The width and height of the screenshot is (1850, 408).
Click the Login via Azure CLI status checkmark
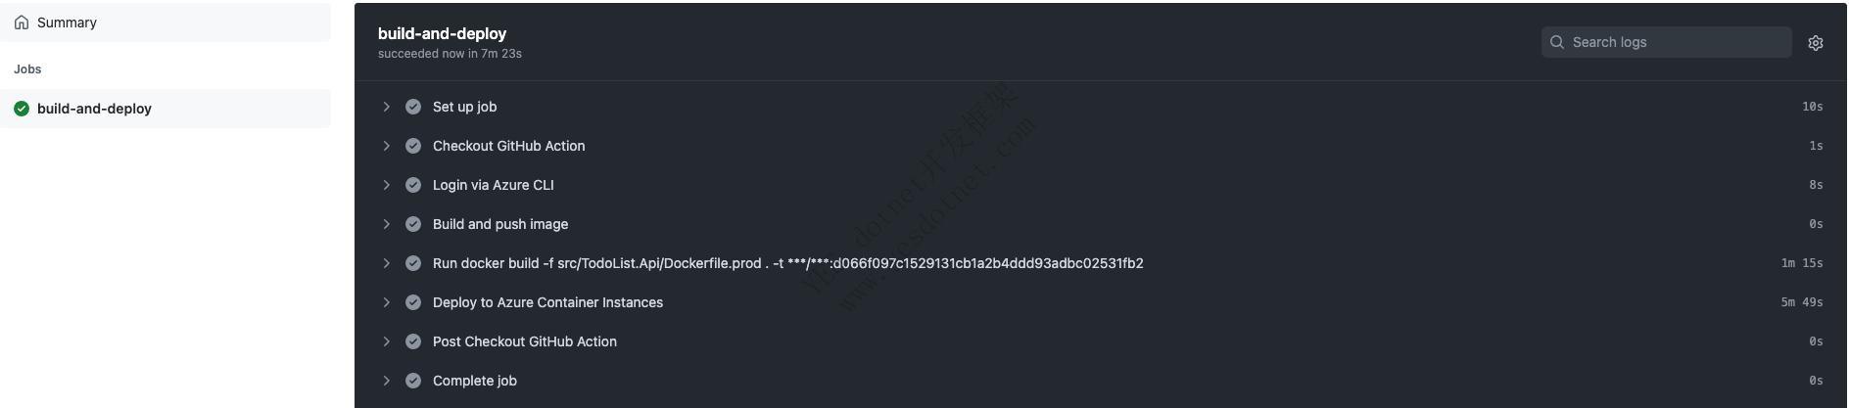click(413, 185)
